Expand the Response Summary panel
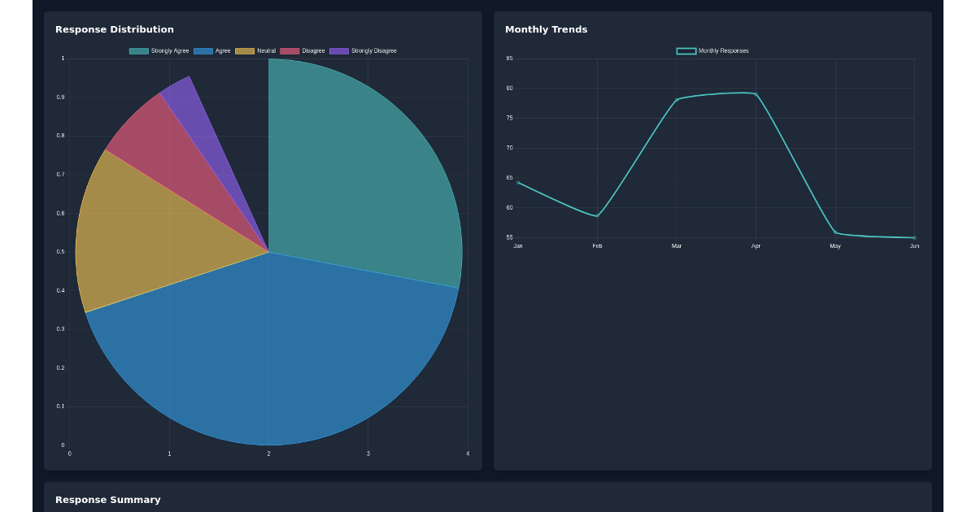The height and width of the screenshot is (512, 976). pos(108,500)
